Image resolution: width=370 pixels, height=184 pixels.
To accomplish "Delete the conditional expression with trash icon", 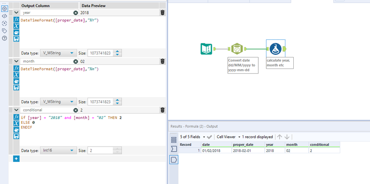I will (163, 110).
